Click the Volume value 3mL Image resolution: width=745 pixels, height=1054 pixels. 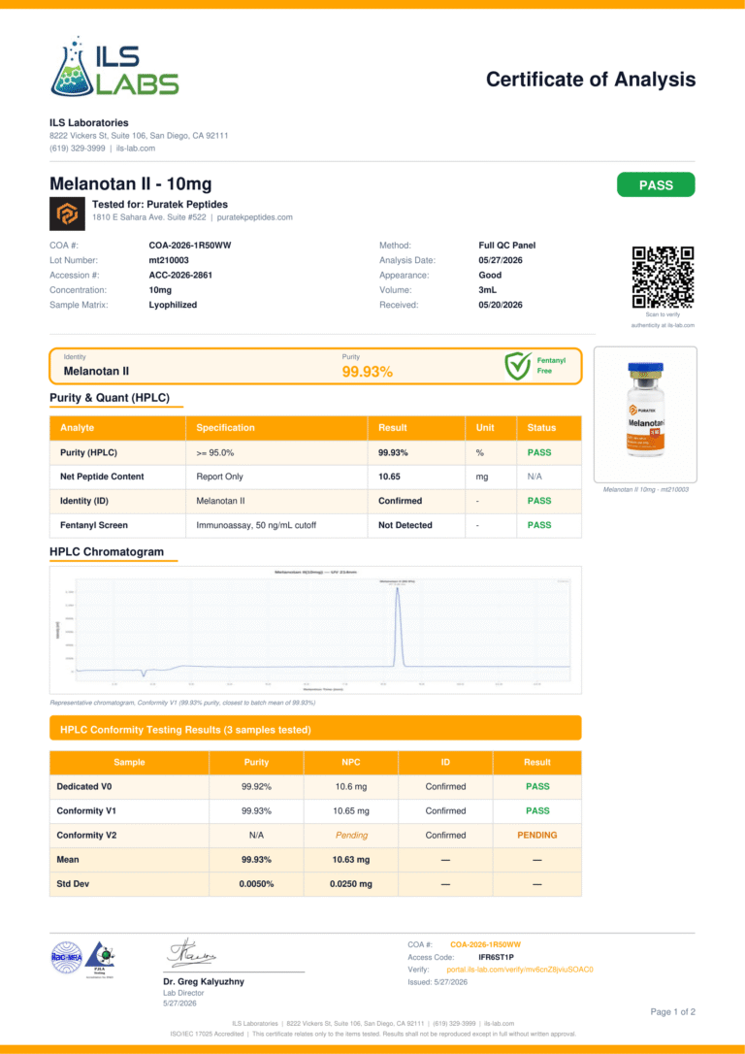[487, 290]
